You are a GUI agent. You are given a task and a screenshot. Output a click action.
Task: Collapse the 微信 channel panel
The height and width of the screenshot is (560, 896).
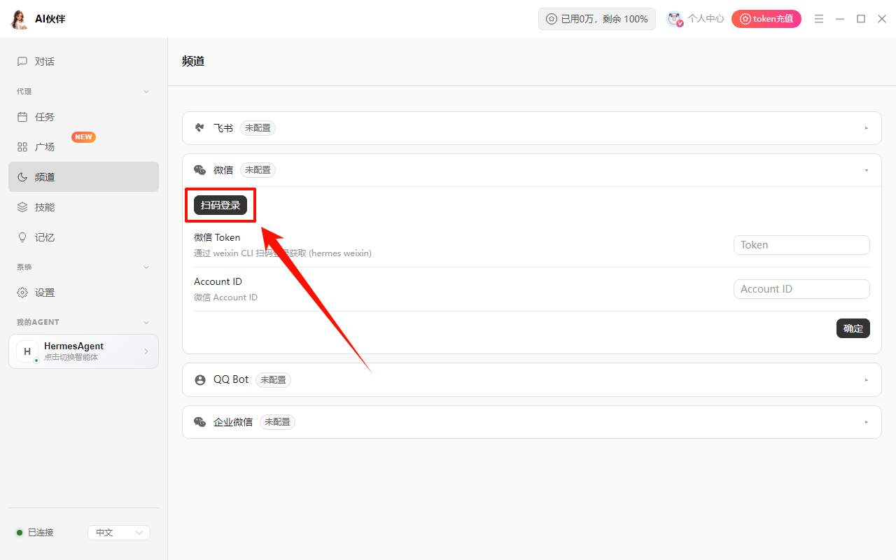(x=867, y=170)
